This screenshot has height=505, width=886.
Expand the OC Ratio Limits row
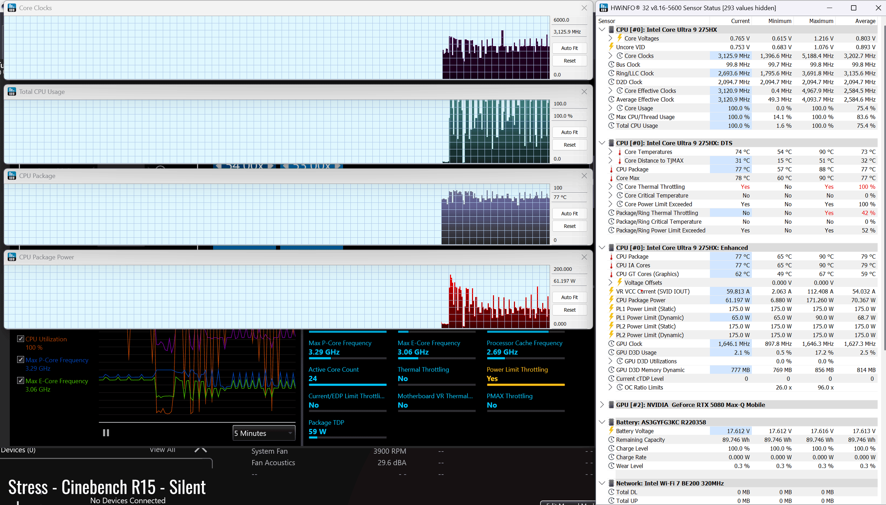610,387
